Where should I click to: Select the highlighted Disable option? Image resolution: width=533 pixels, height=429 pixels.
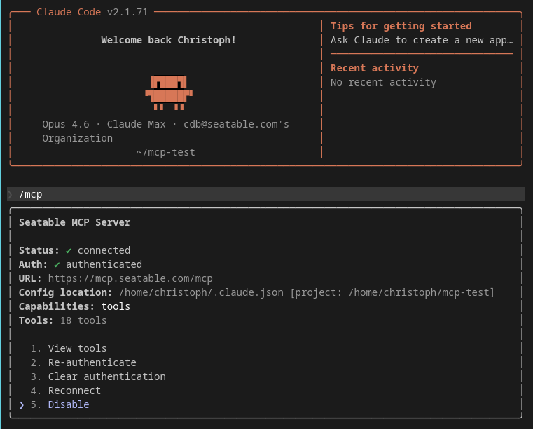[69, 404]
